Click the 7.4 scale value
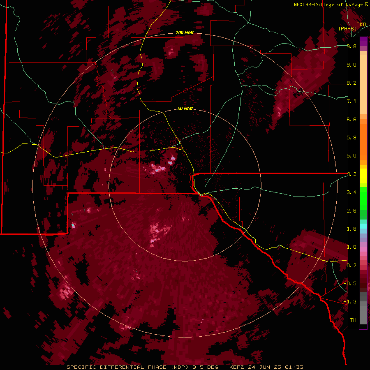Image resolution: width=370 pixels, height=370 pixels. 351,101
